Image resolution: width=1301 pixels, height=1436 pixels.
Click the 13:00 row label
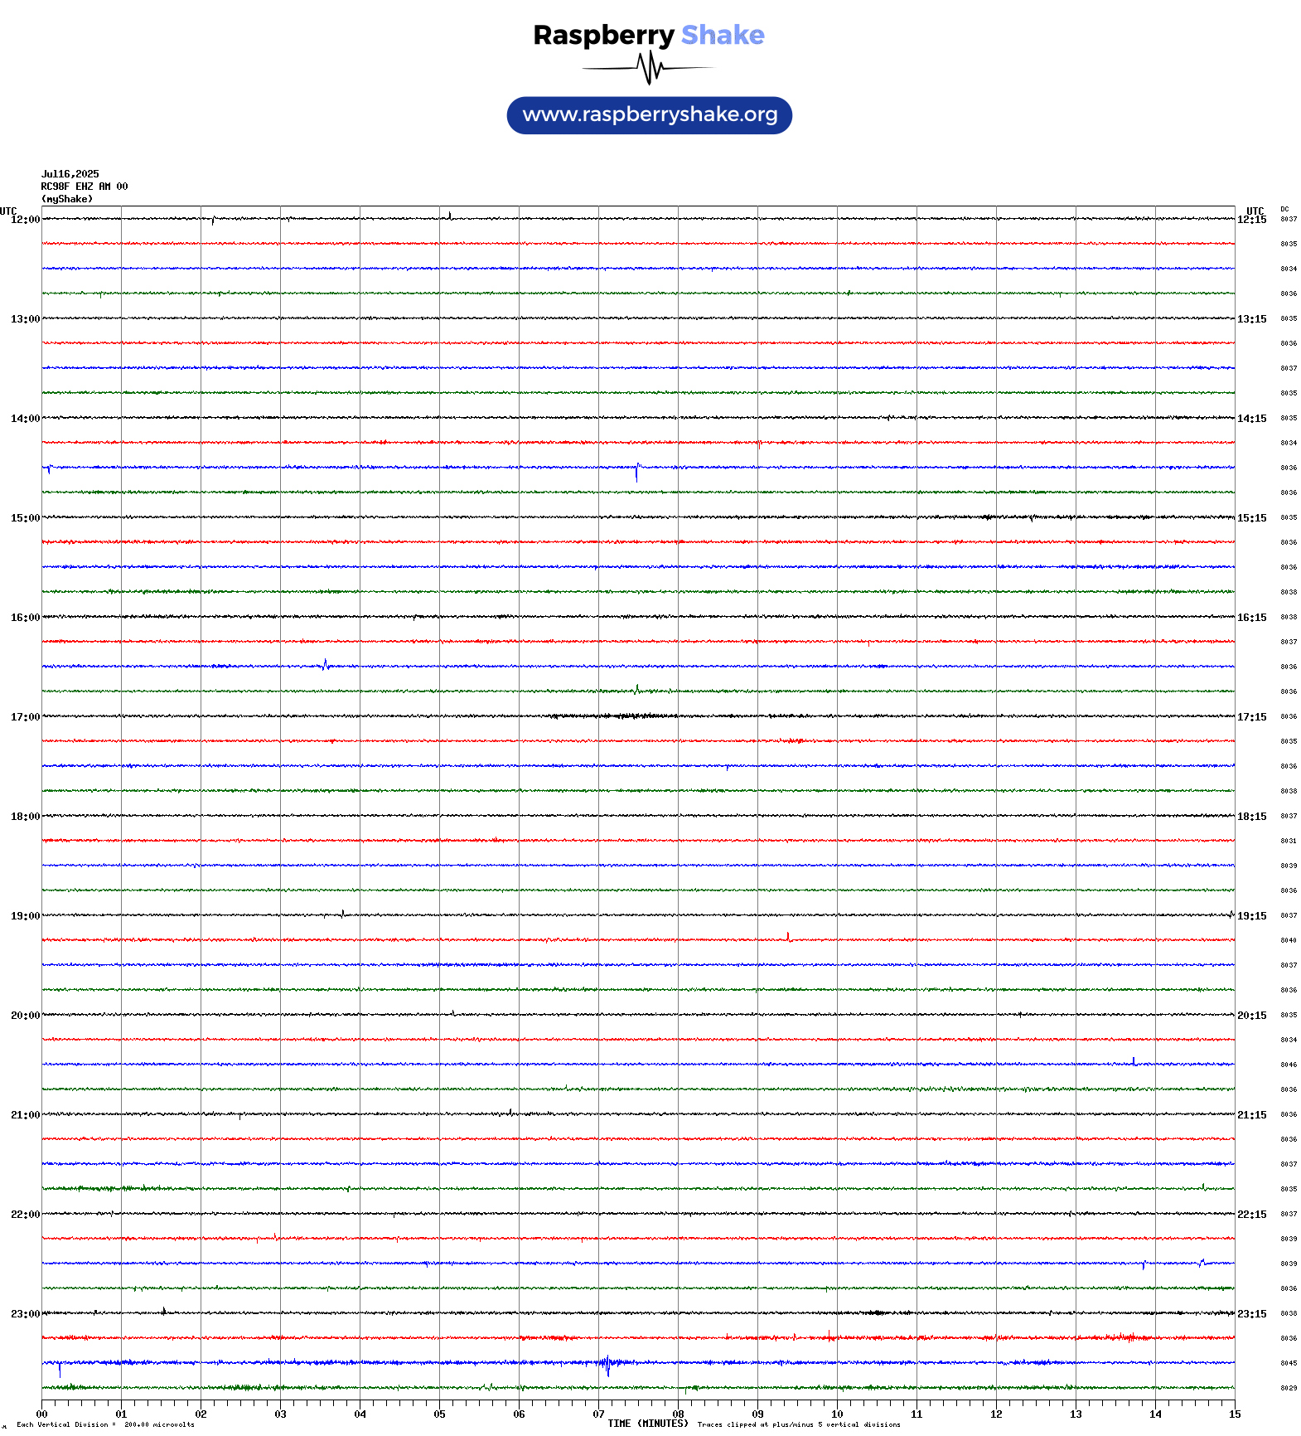click(25, 319)
